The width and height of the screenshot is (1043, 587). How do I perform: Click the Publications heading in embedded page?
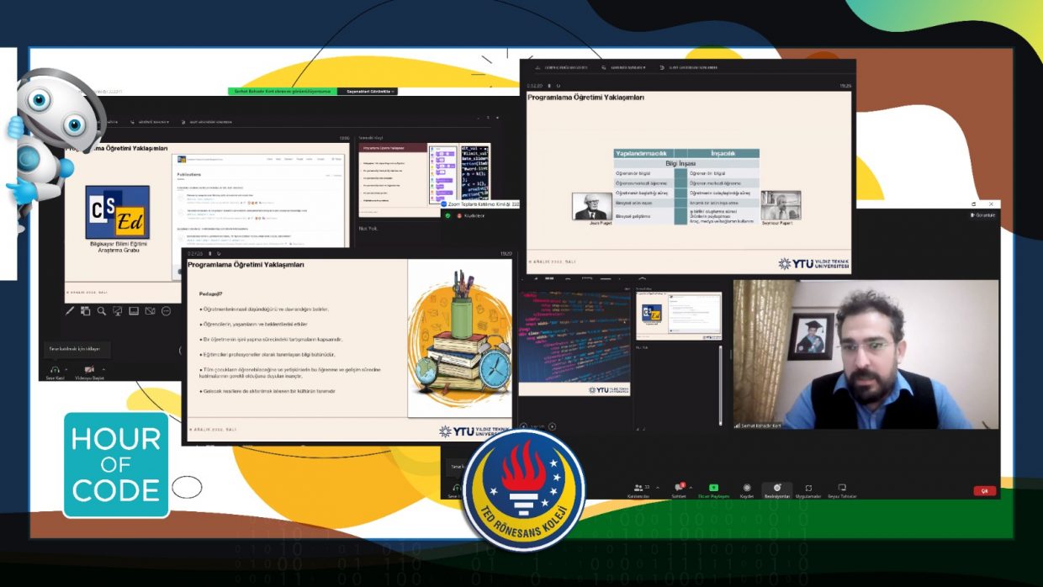tap(189, 176)
